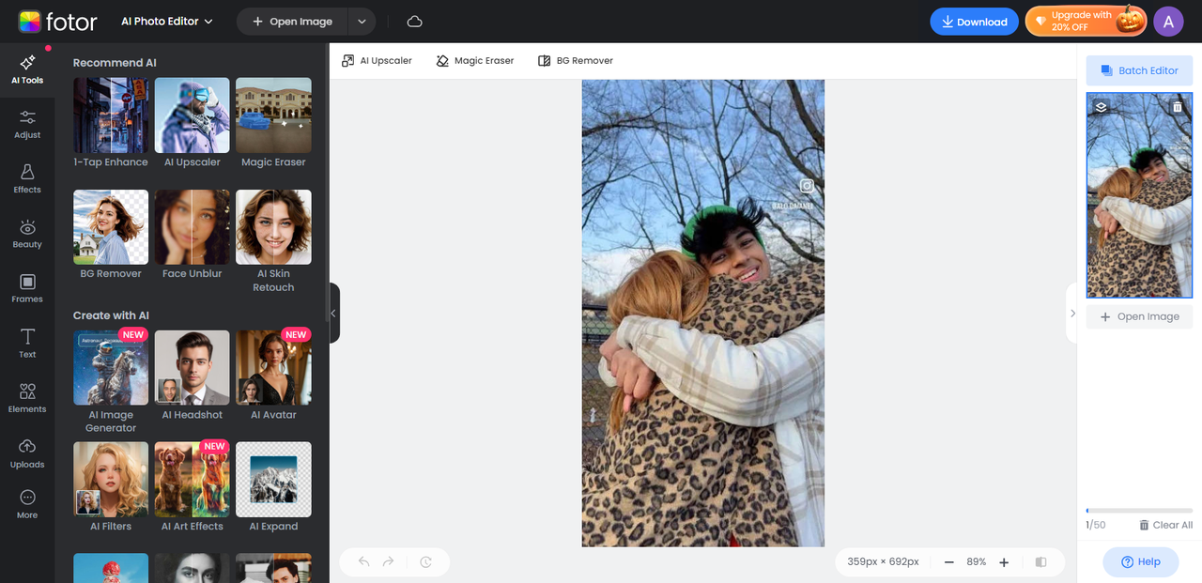Open the Adjust panel
The height and width of the screenshot is (583, 1202).
pyautogui.click(x=27, y=124)
